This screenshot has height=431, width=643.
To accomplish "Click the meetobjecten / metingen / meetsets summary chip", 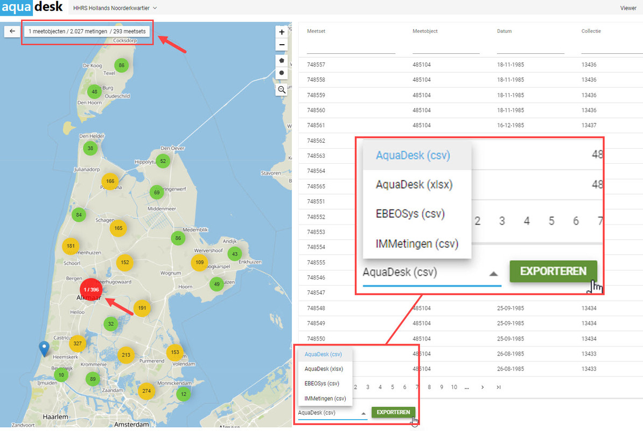I will pos(87,31).
